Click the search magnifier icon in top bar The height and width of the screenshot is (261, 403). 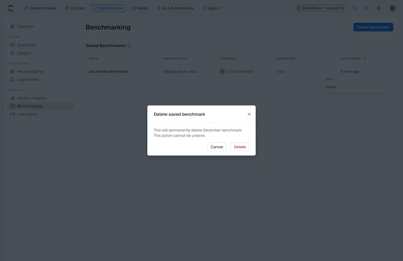pyautogui.click(x=355, y=8)
